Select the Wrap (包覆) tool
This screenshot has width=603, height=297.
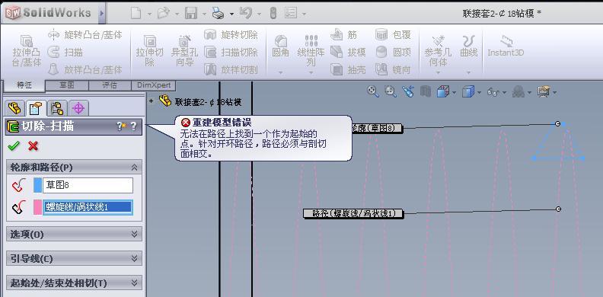[393, 34]
